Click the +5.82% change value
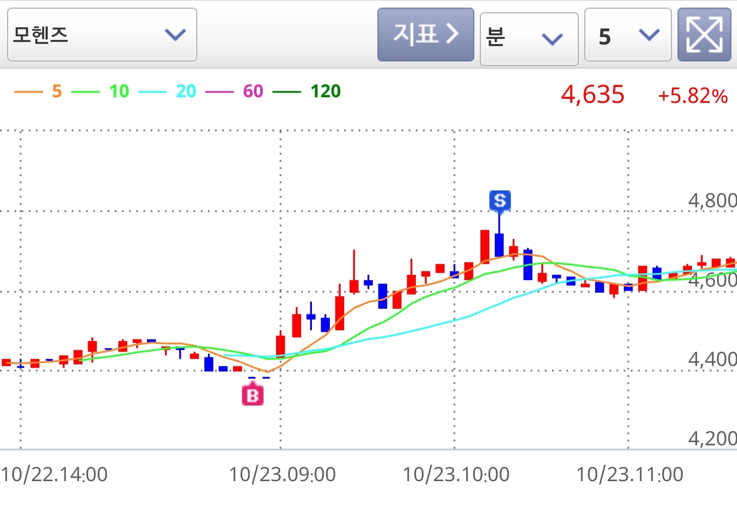 [693, 96]
